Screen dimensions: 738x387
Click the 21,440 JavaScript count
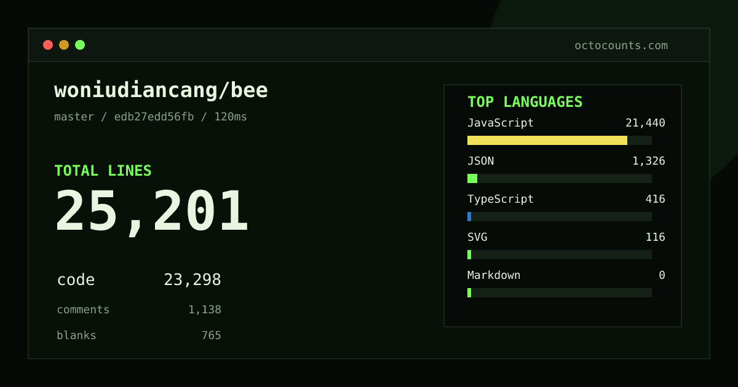click(645, 123)
